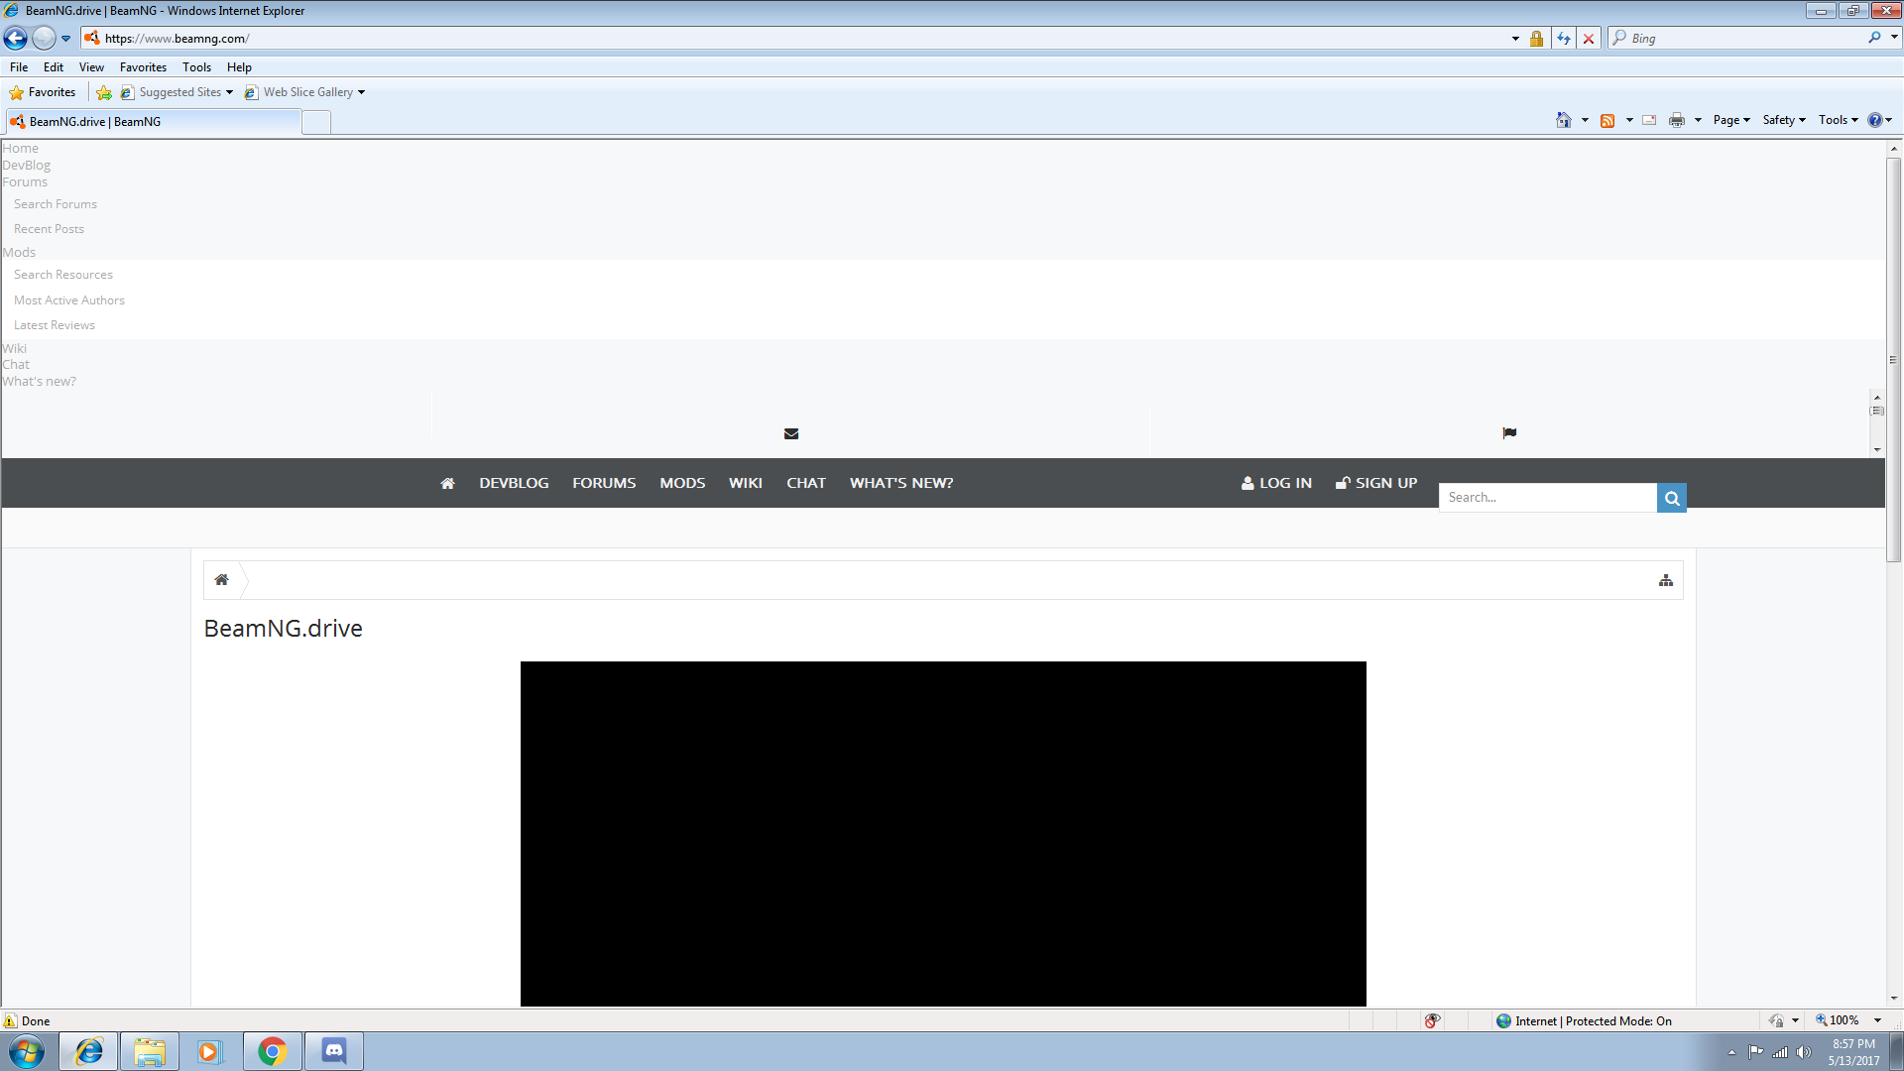This screenshot has height=1071, width=1904.
Task: Click the Add to Favorites Bar icon
Action: (x=104, y=92)
